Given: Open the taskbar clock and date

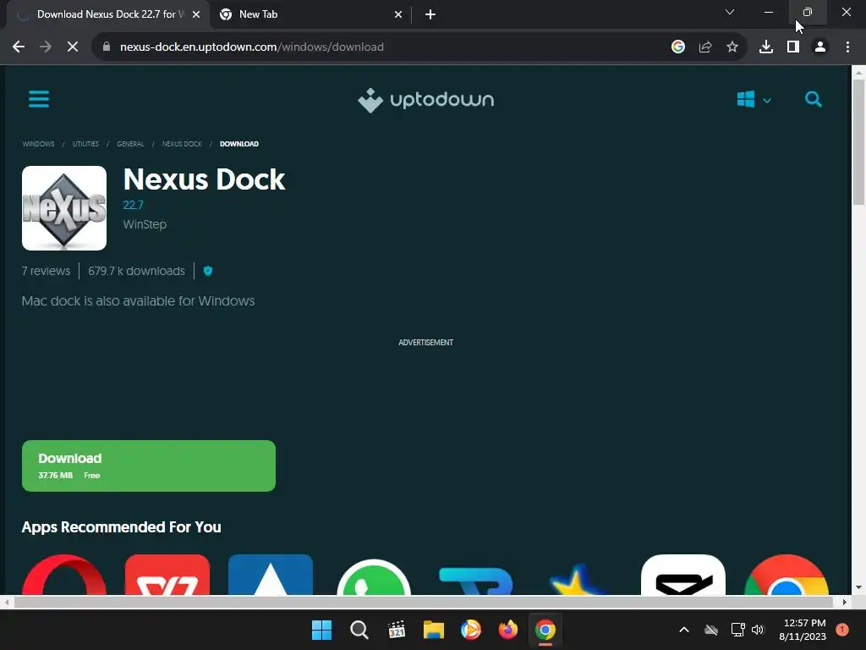Looking at the screenshot, I should click(803, 630).
